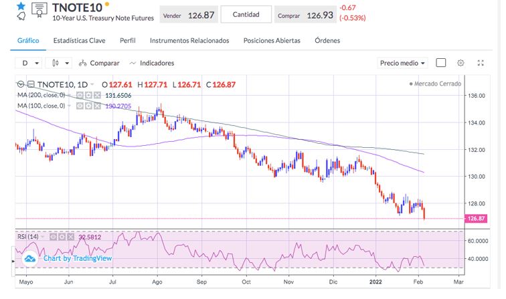Open chart settings gear icon
The image size is (506, 299).
tap(460, 63)
